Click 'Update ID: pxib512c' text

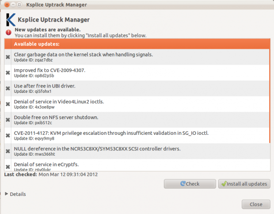point(33,123)
